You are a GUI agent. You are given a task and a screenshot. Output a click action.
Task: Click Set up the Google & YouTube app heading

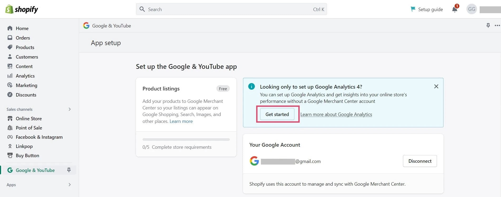[186, 66]
